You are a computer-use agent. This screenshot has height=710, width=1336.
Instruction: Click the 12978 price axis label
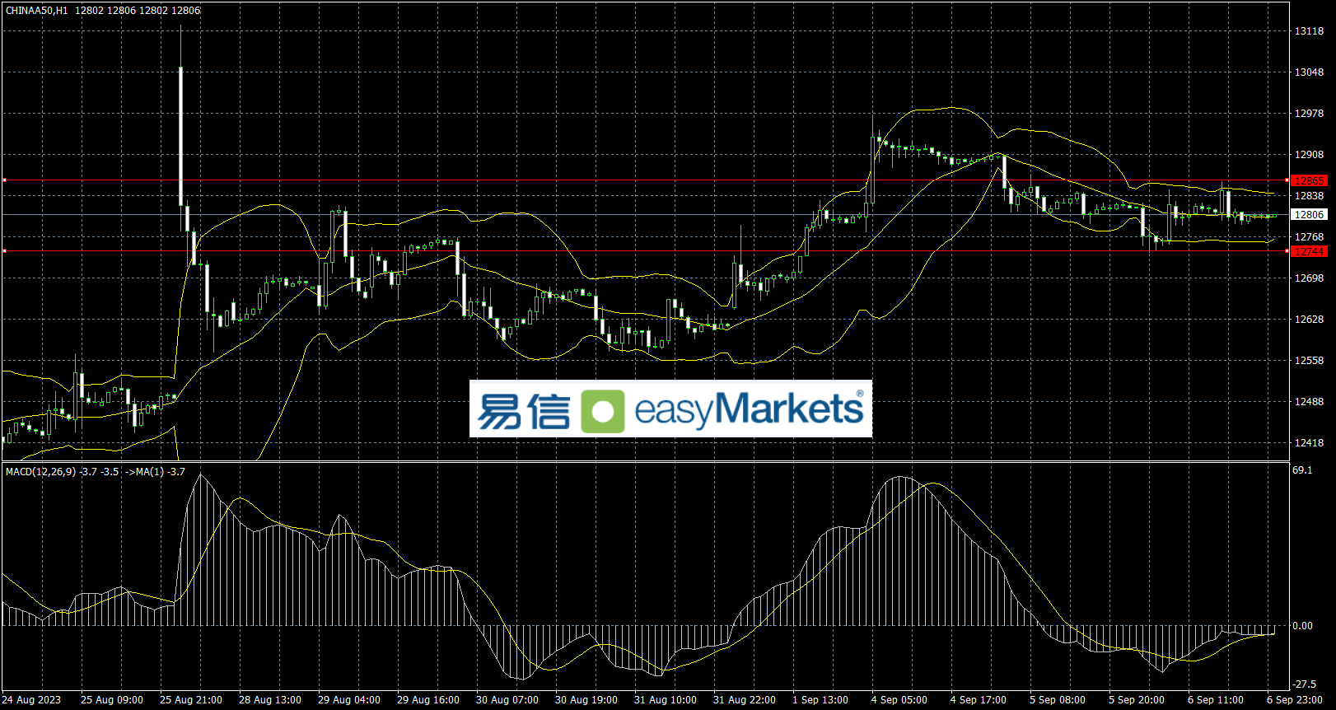1309,114
